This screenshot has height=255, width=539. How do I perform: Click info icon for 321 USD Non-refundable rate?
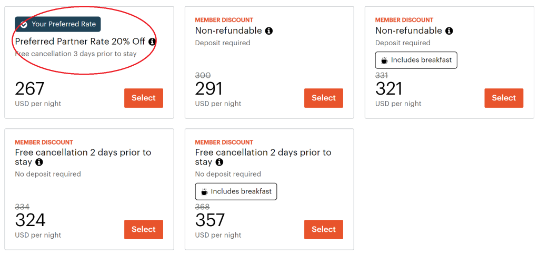click(x=449, y=31)
